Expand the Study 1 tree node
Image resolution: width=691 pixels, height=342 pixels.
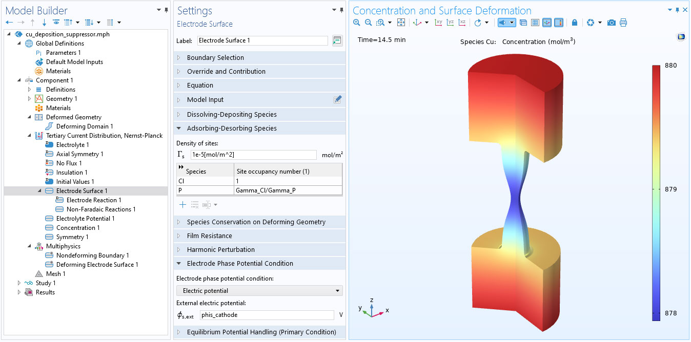(19, 283)
